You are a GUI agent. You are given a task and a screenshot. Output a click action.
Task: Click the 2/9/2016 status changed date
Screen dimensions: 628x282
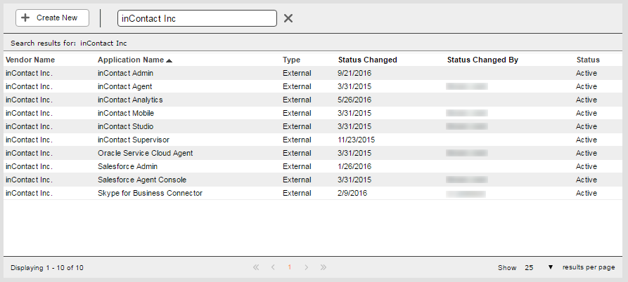point(352,193)
